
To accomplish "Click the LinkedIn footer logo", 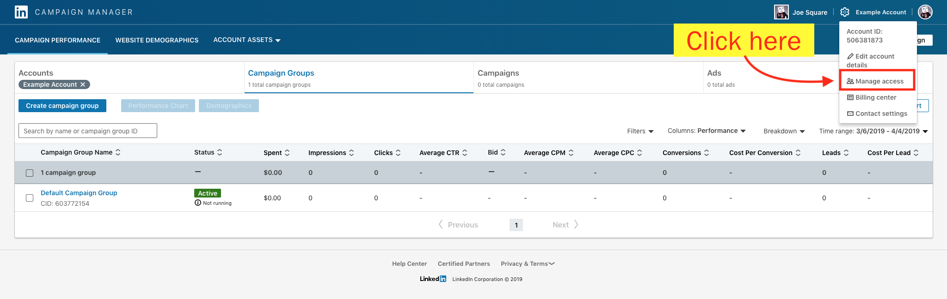I will click(433, 279).
